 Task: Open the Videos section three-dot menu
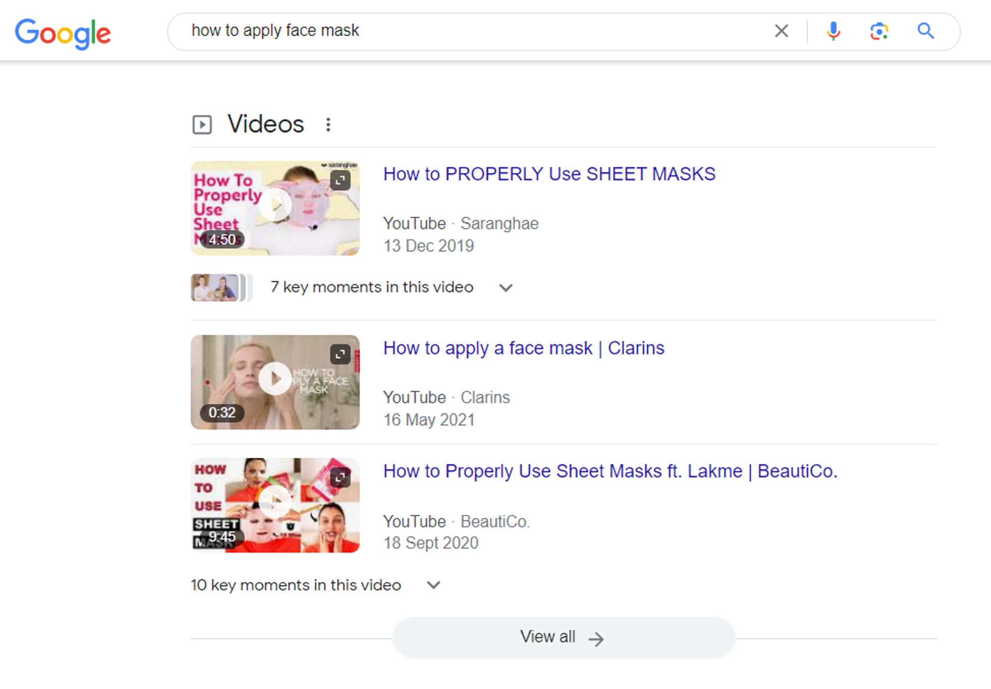[x=328, y=125]
